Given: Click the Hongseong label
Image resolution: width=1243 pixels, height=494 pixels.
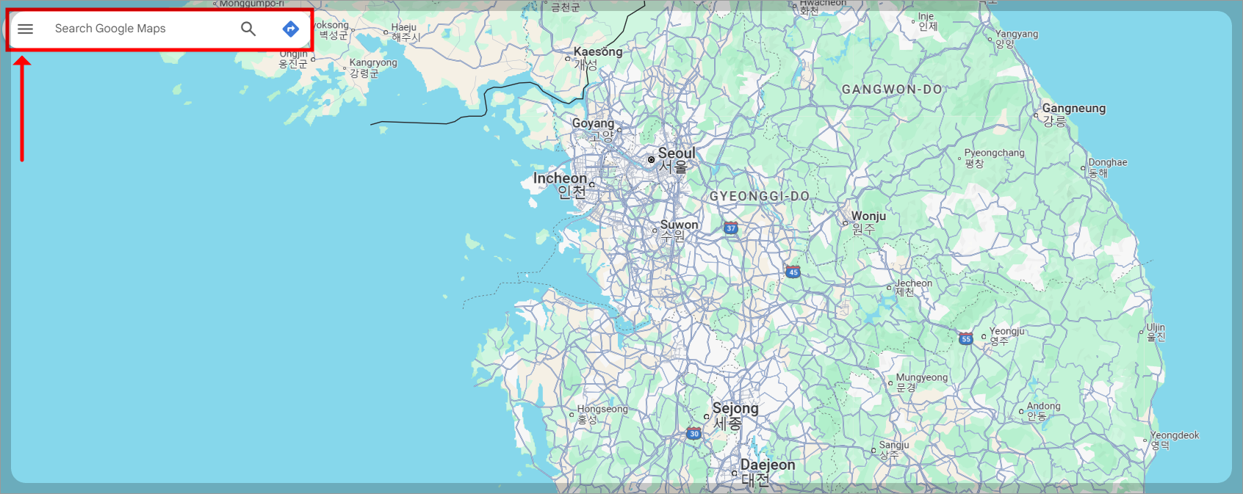Looking at the screenshot, I should [x=602, y=415].
